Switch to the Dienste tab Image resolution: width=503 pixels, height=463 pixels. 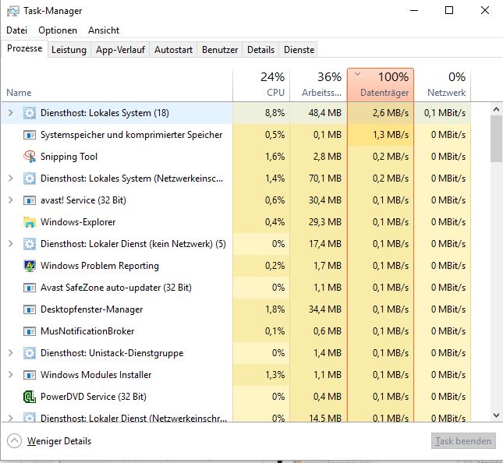coord(299,50)
